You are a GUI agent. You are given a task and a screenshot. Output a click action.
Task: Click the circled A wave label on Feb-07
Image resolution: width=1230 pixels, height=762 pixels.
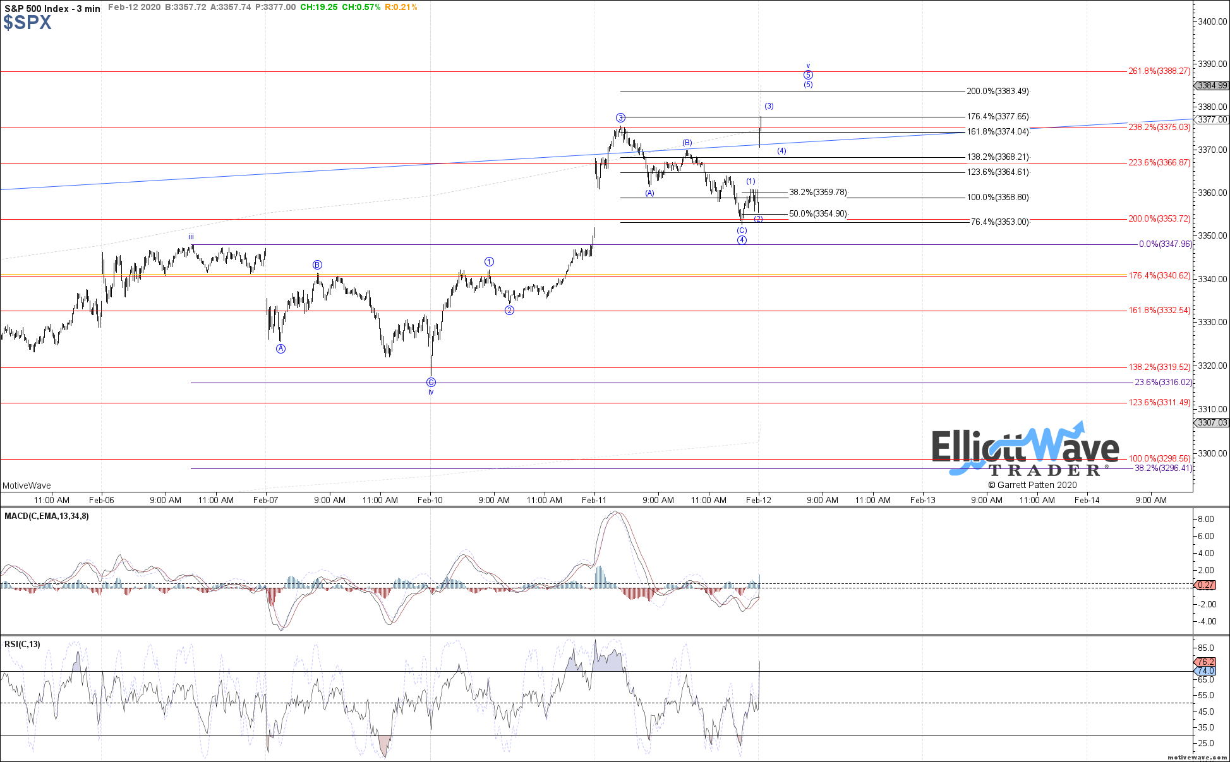tap(281, 348)
